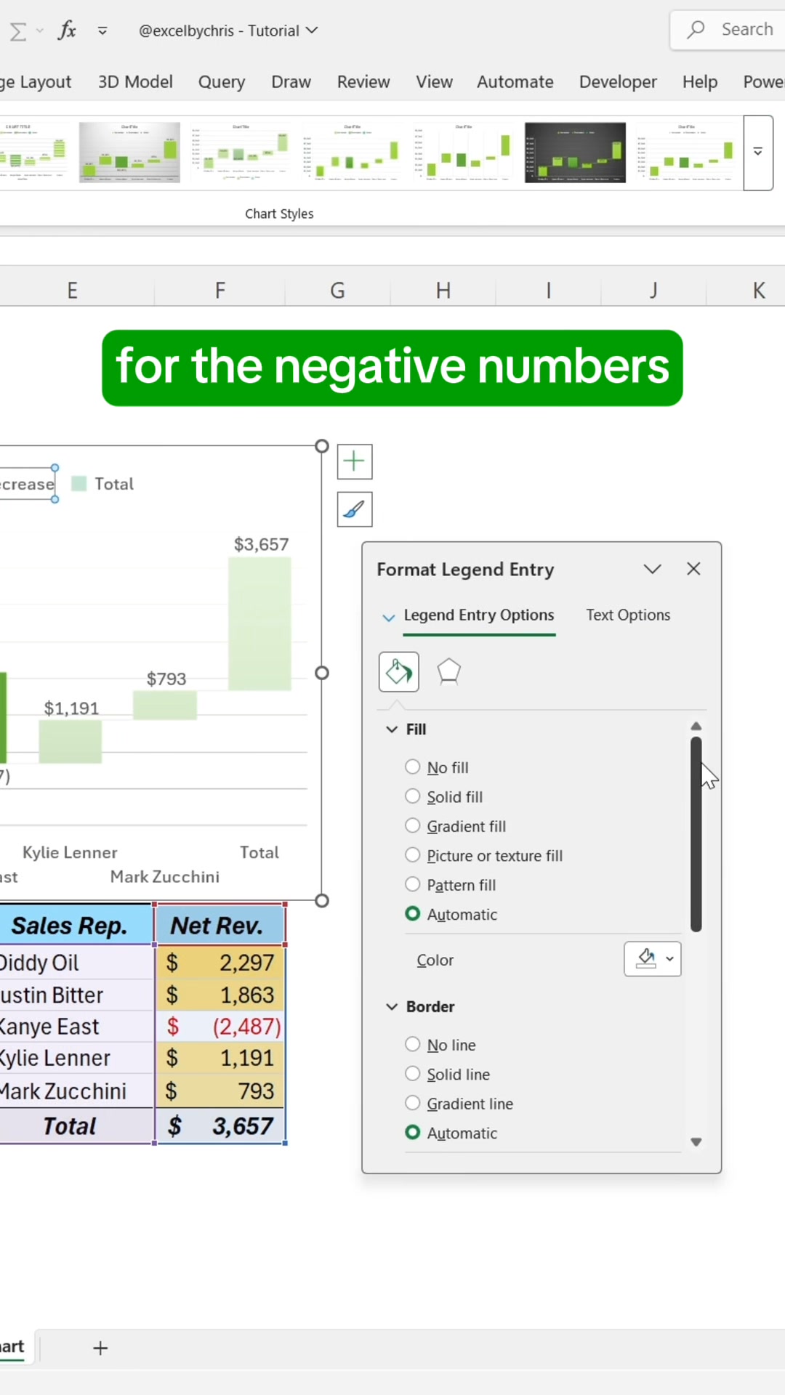Expand the Chart Styles gallery
Viewport: 785px width, 1395px height.
[x=758, y=153]
